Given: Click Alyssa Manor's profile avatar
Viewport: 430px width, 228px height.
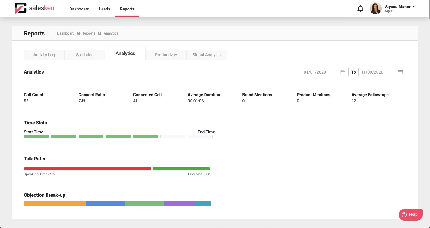Looking at the screenshot, I should point(375,9).
